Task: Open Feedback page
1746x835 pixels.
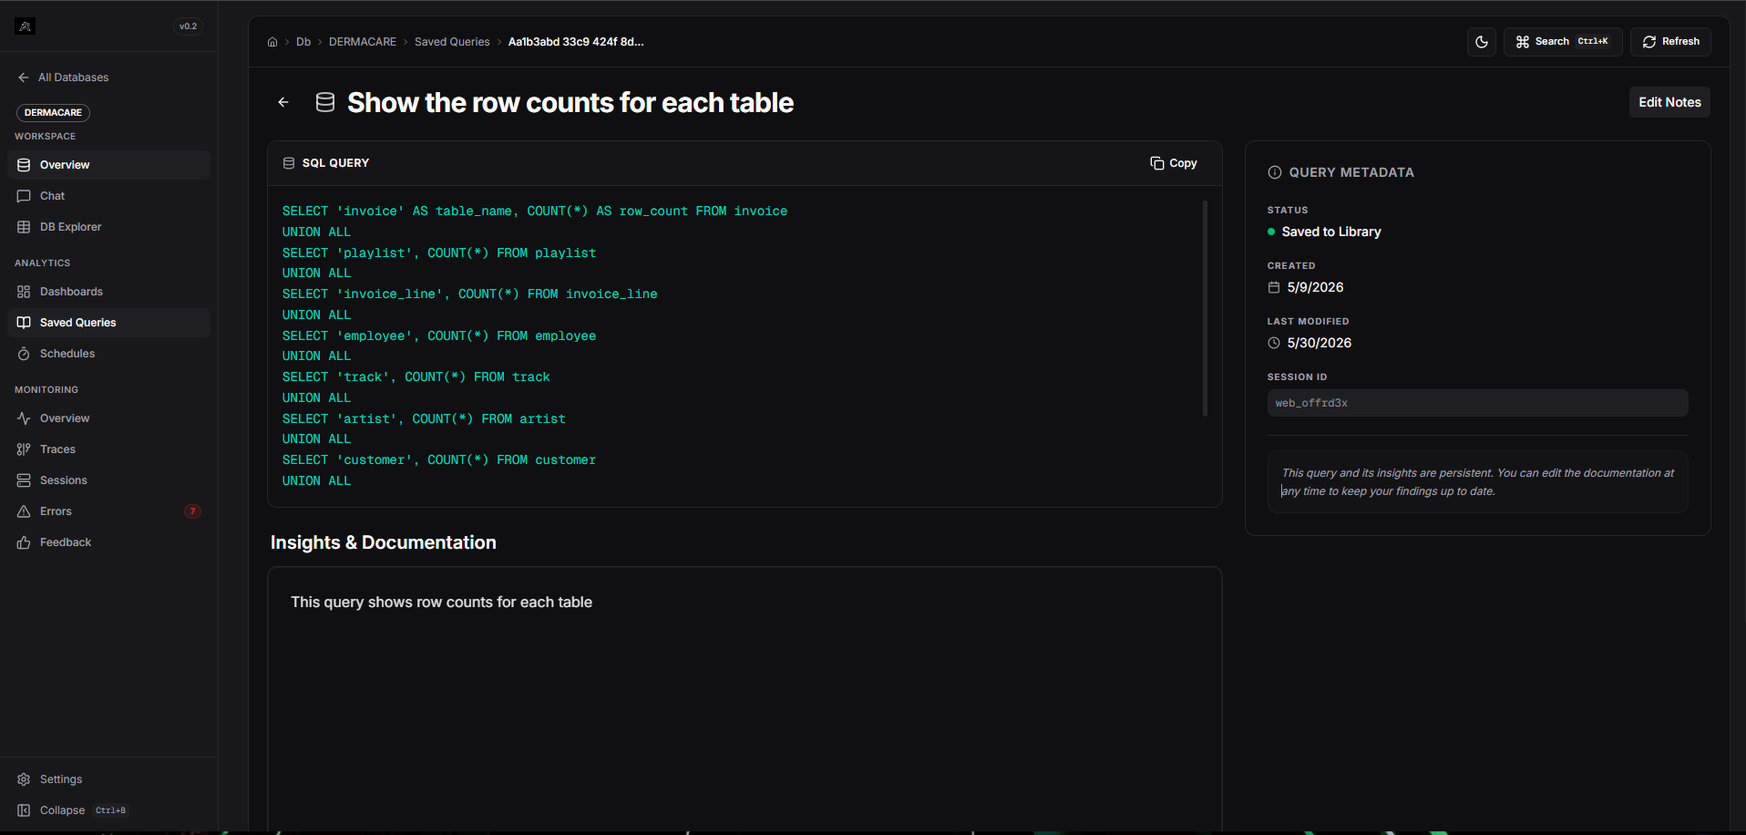Action: 108,542
